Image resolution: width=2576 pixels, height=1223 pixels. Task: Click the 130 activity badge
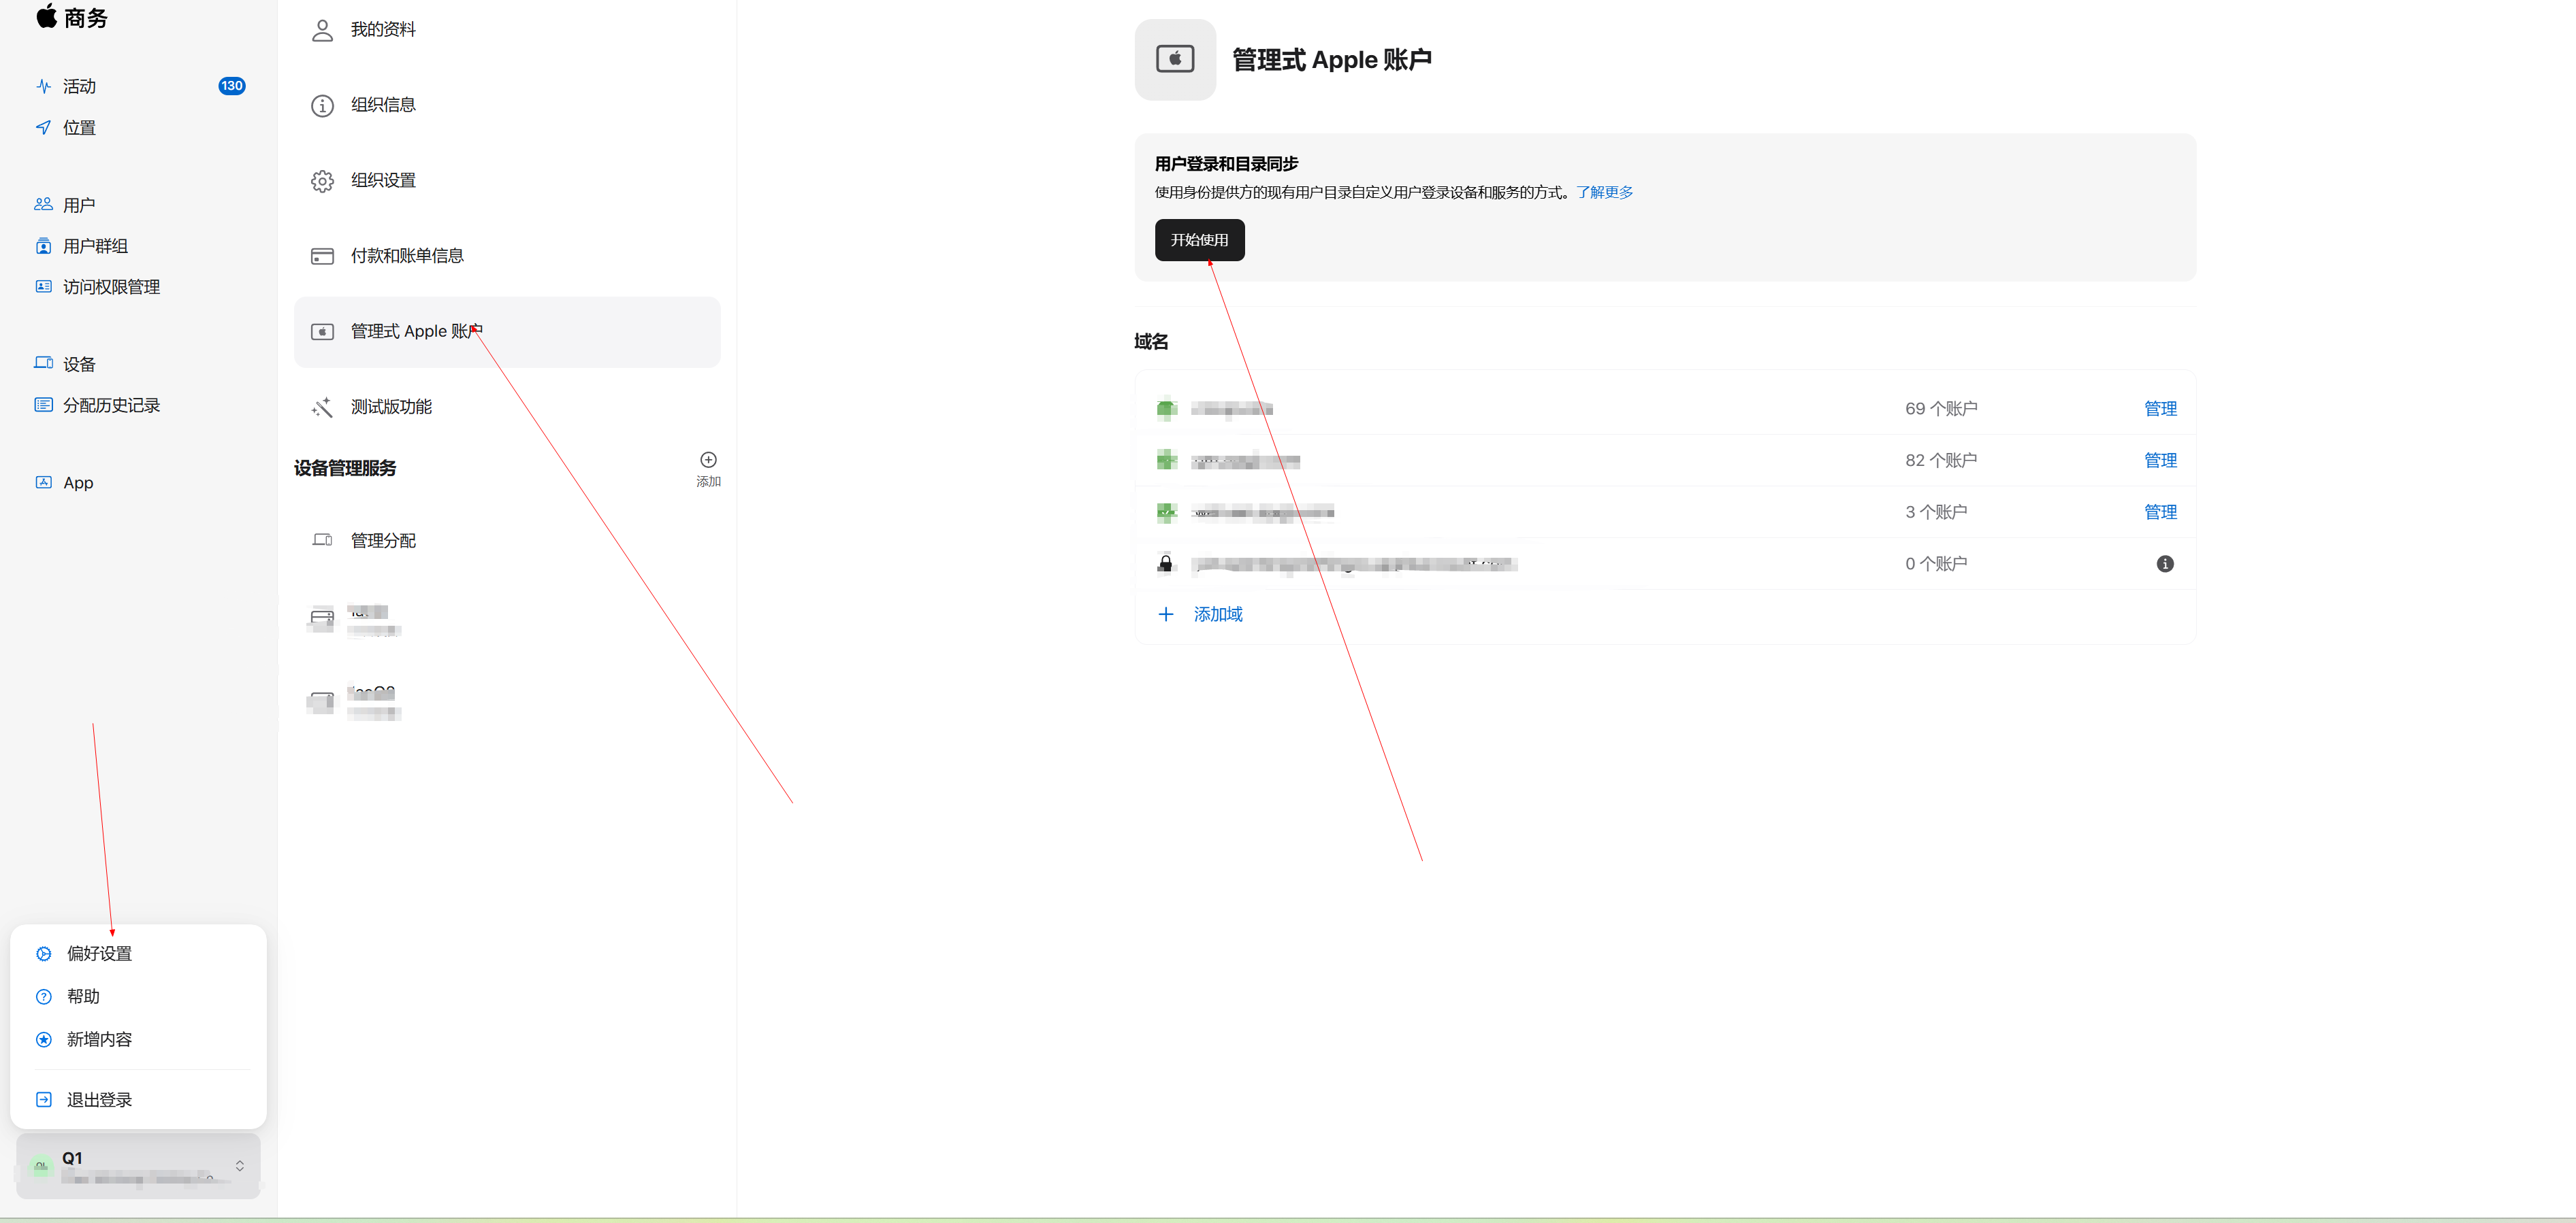(232, 86)
